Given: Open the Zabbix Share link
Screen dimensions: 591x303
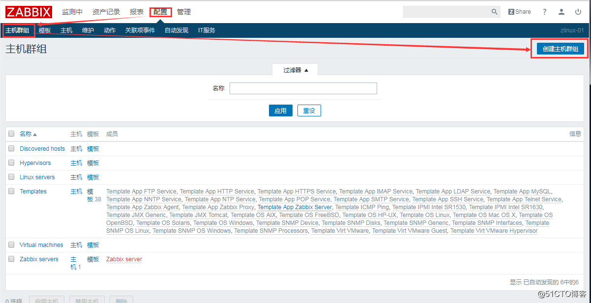Looking at the screenshot, I should pyautogui.click(x=520, y=12).
